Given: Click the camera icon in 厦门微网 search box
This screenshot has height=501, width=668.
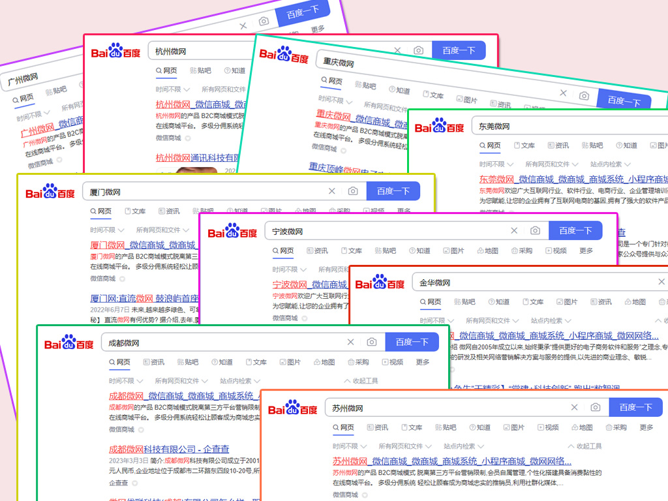Looking at the screenshot, I should point(353,191).
